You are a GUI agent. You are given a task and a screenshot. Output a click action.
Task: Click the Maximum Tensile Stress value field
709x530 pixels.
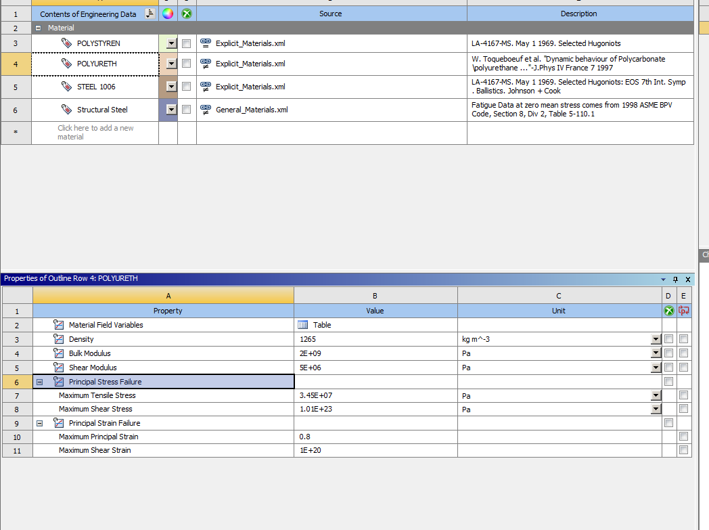375,395
